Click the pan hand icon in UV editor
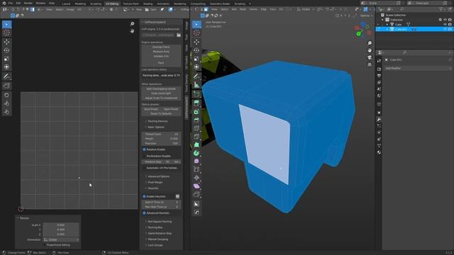The width and height of the screenshot is (454, 255). (133, 31)
